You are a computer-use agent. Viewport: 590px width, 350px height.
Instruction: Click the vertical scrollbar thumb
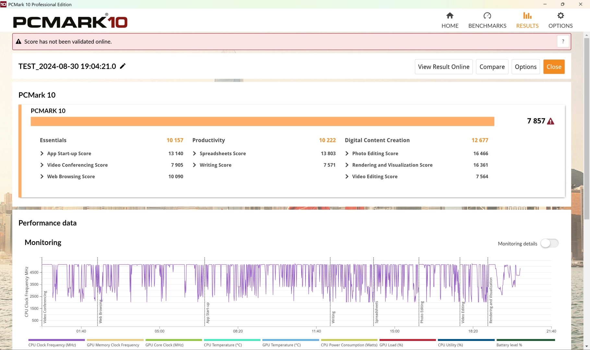(x=587, y=129)
